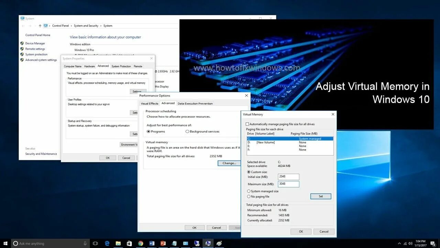Close the Virtual Memory dialog
The width and height of the screenshot is (440, 248).
(x=333, y=114)
